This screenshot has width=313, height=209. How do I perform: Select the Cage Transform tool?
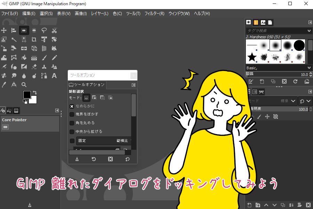pos(14,57)
